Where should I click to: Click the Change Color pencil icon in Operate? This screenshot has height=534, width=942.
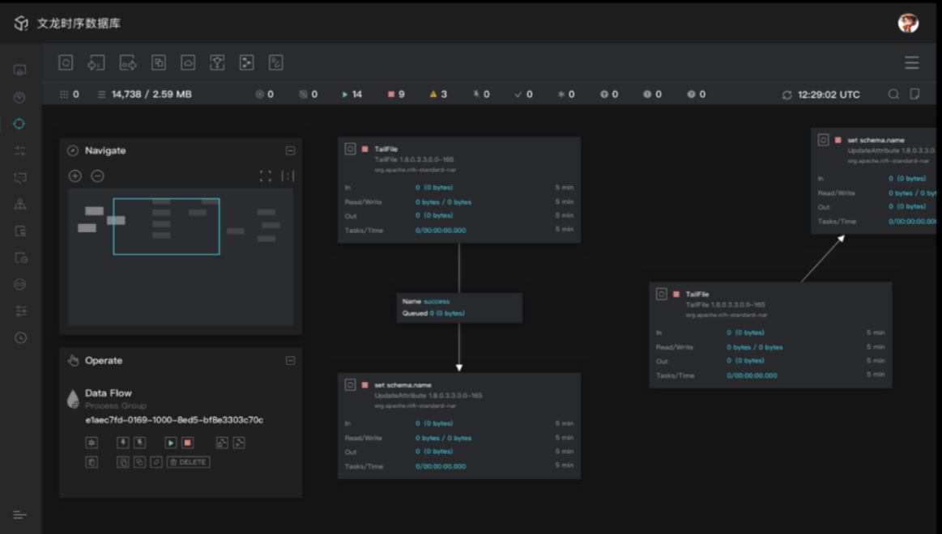156,462
